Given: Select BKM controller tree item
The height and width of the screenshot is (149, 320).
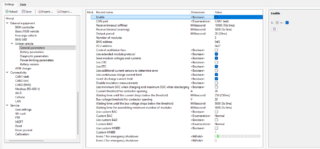Looking at the screenshot, I should pos(25,27).
